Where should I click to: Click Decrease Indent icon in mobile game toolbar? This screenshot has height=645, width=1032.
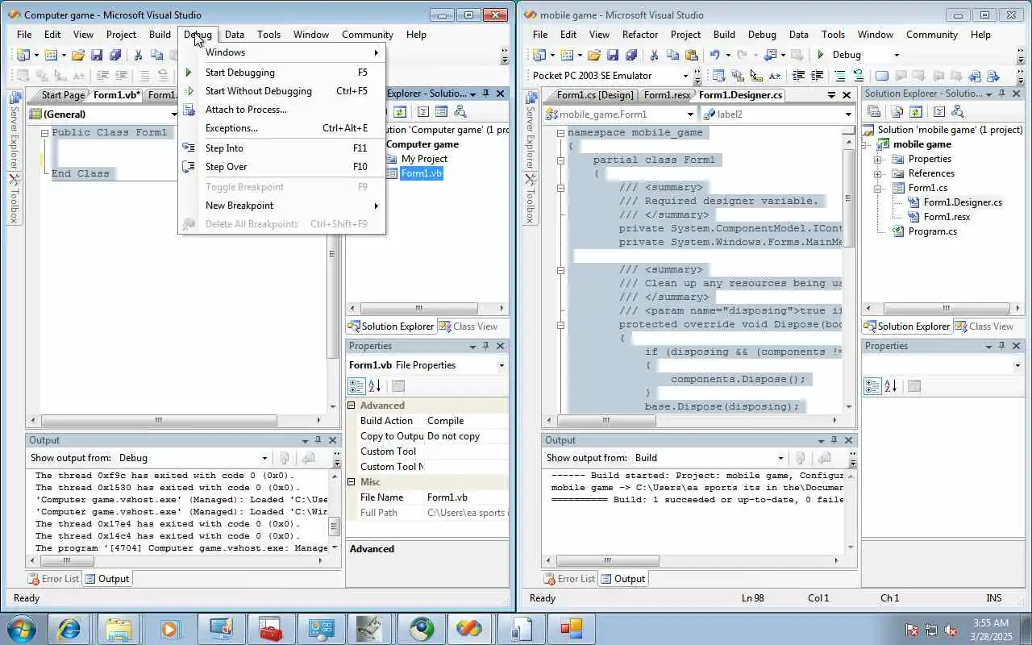point(798,76)
